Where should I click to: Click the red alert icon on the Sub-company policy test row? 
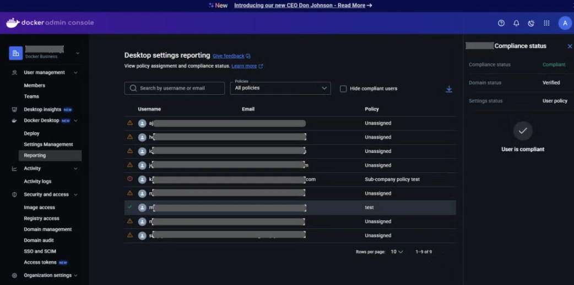129,179
